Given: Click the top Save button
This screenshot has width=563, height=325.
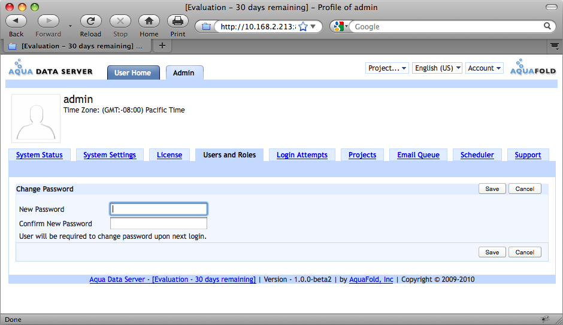Looking at the screenshot, I should point(492,189).
